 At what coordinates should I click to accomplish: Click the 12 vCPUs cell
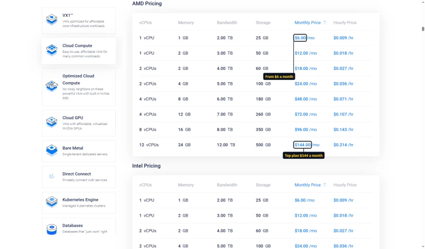149,145
